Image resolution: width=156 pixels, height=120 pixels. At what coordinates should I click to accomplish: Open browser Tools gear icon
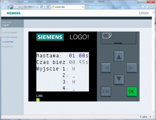pyautogui.click(x=152, y=7)
